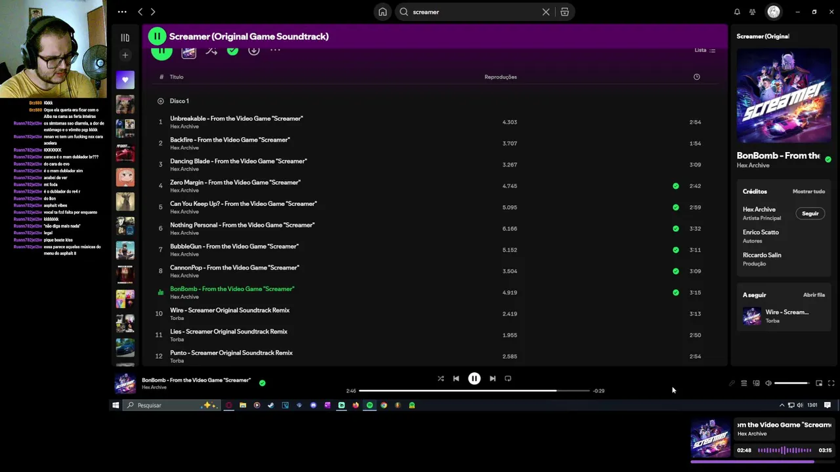Open the notifications bell

(737, 12)
